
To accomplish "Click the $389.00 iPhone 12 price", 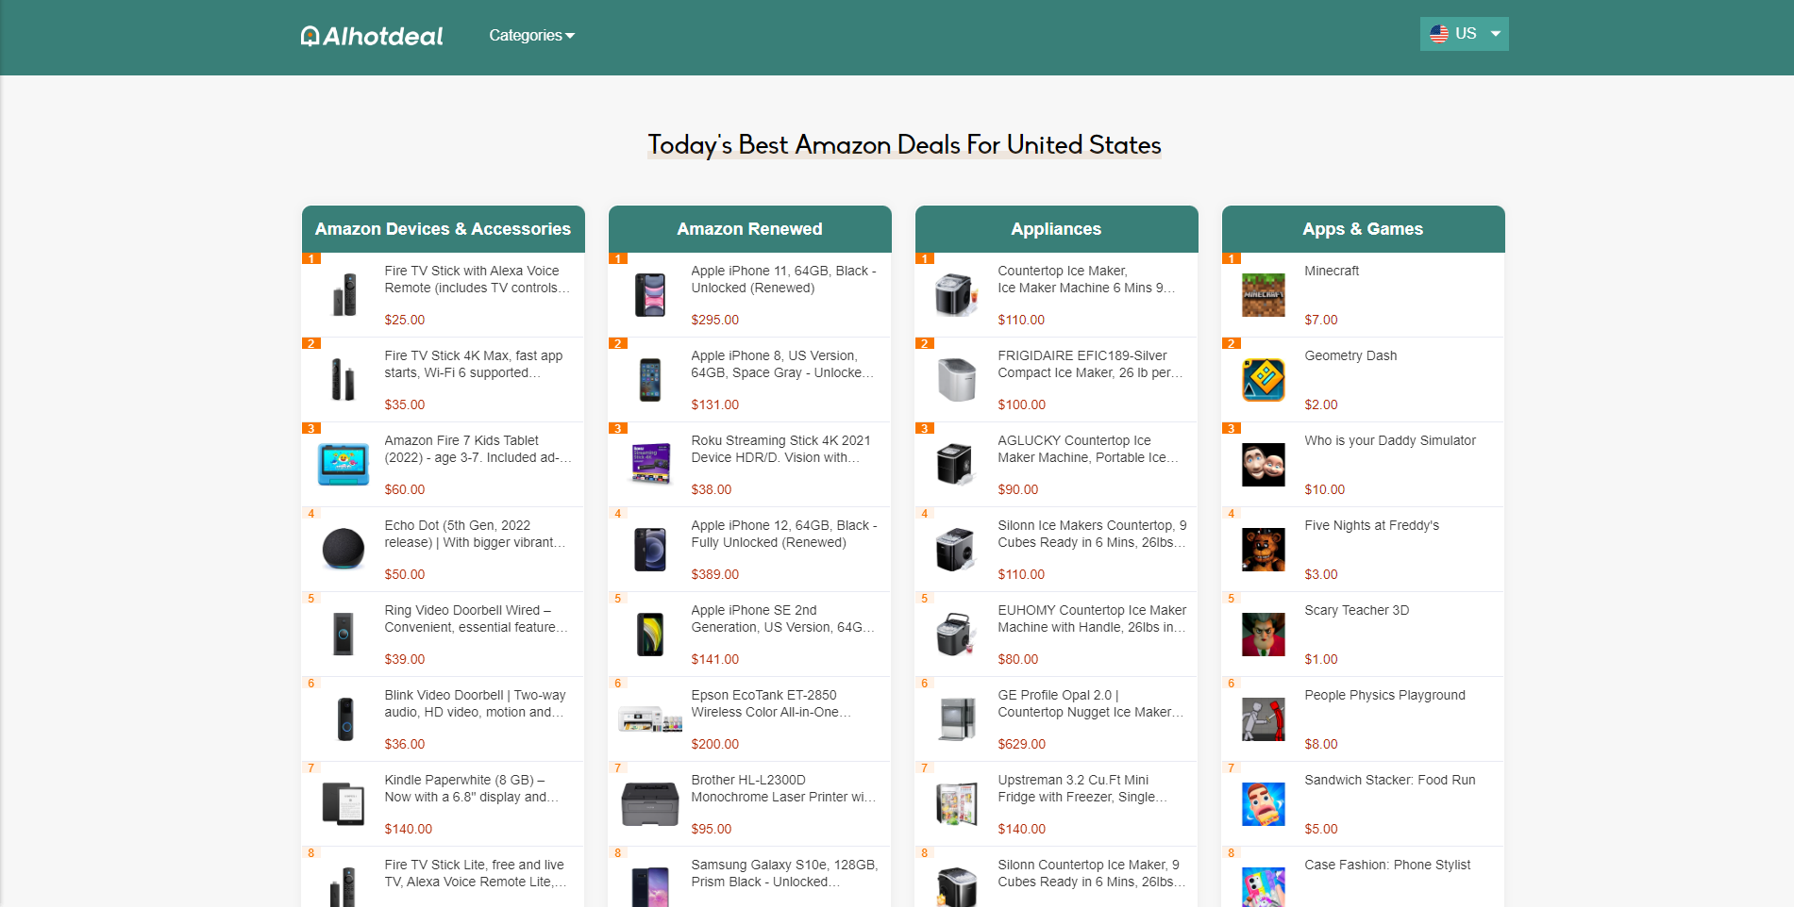I will (714, 574).
